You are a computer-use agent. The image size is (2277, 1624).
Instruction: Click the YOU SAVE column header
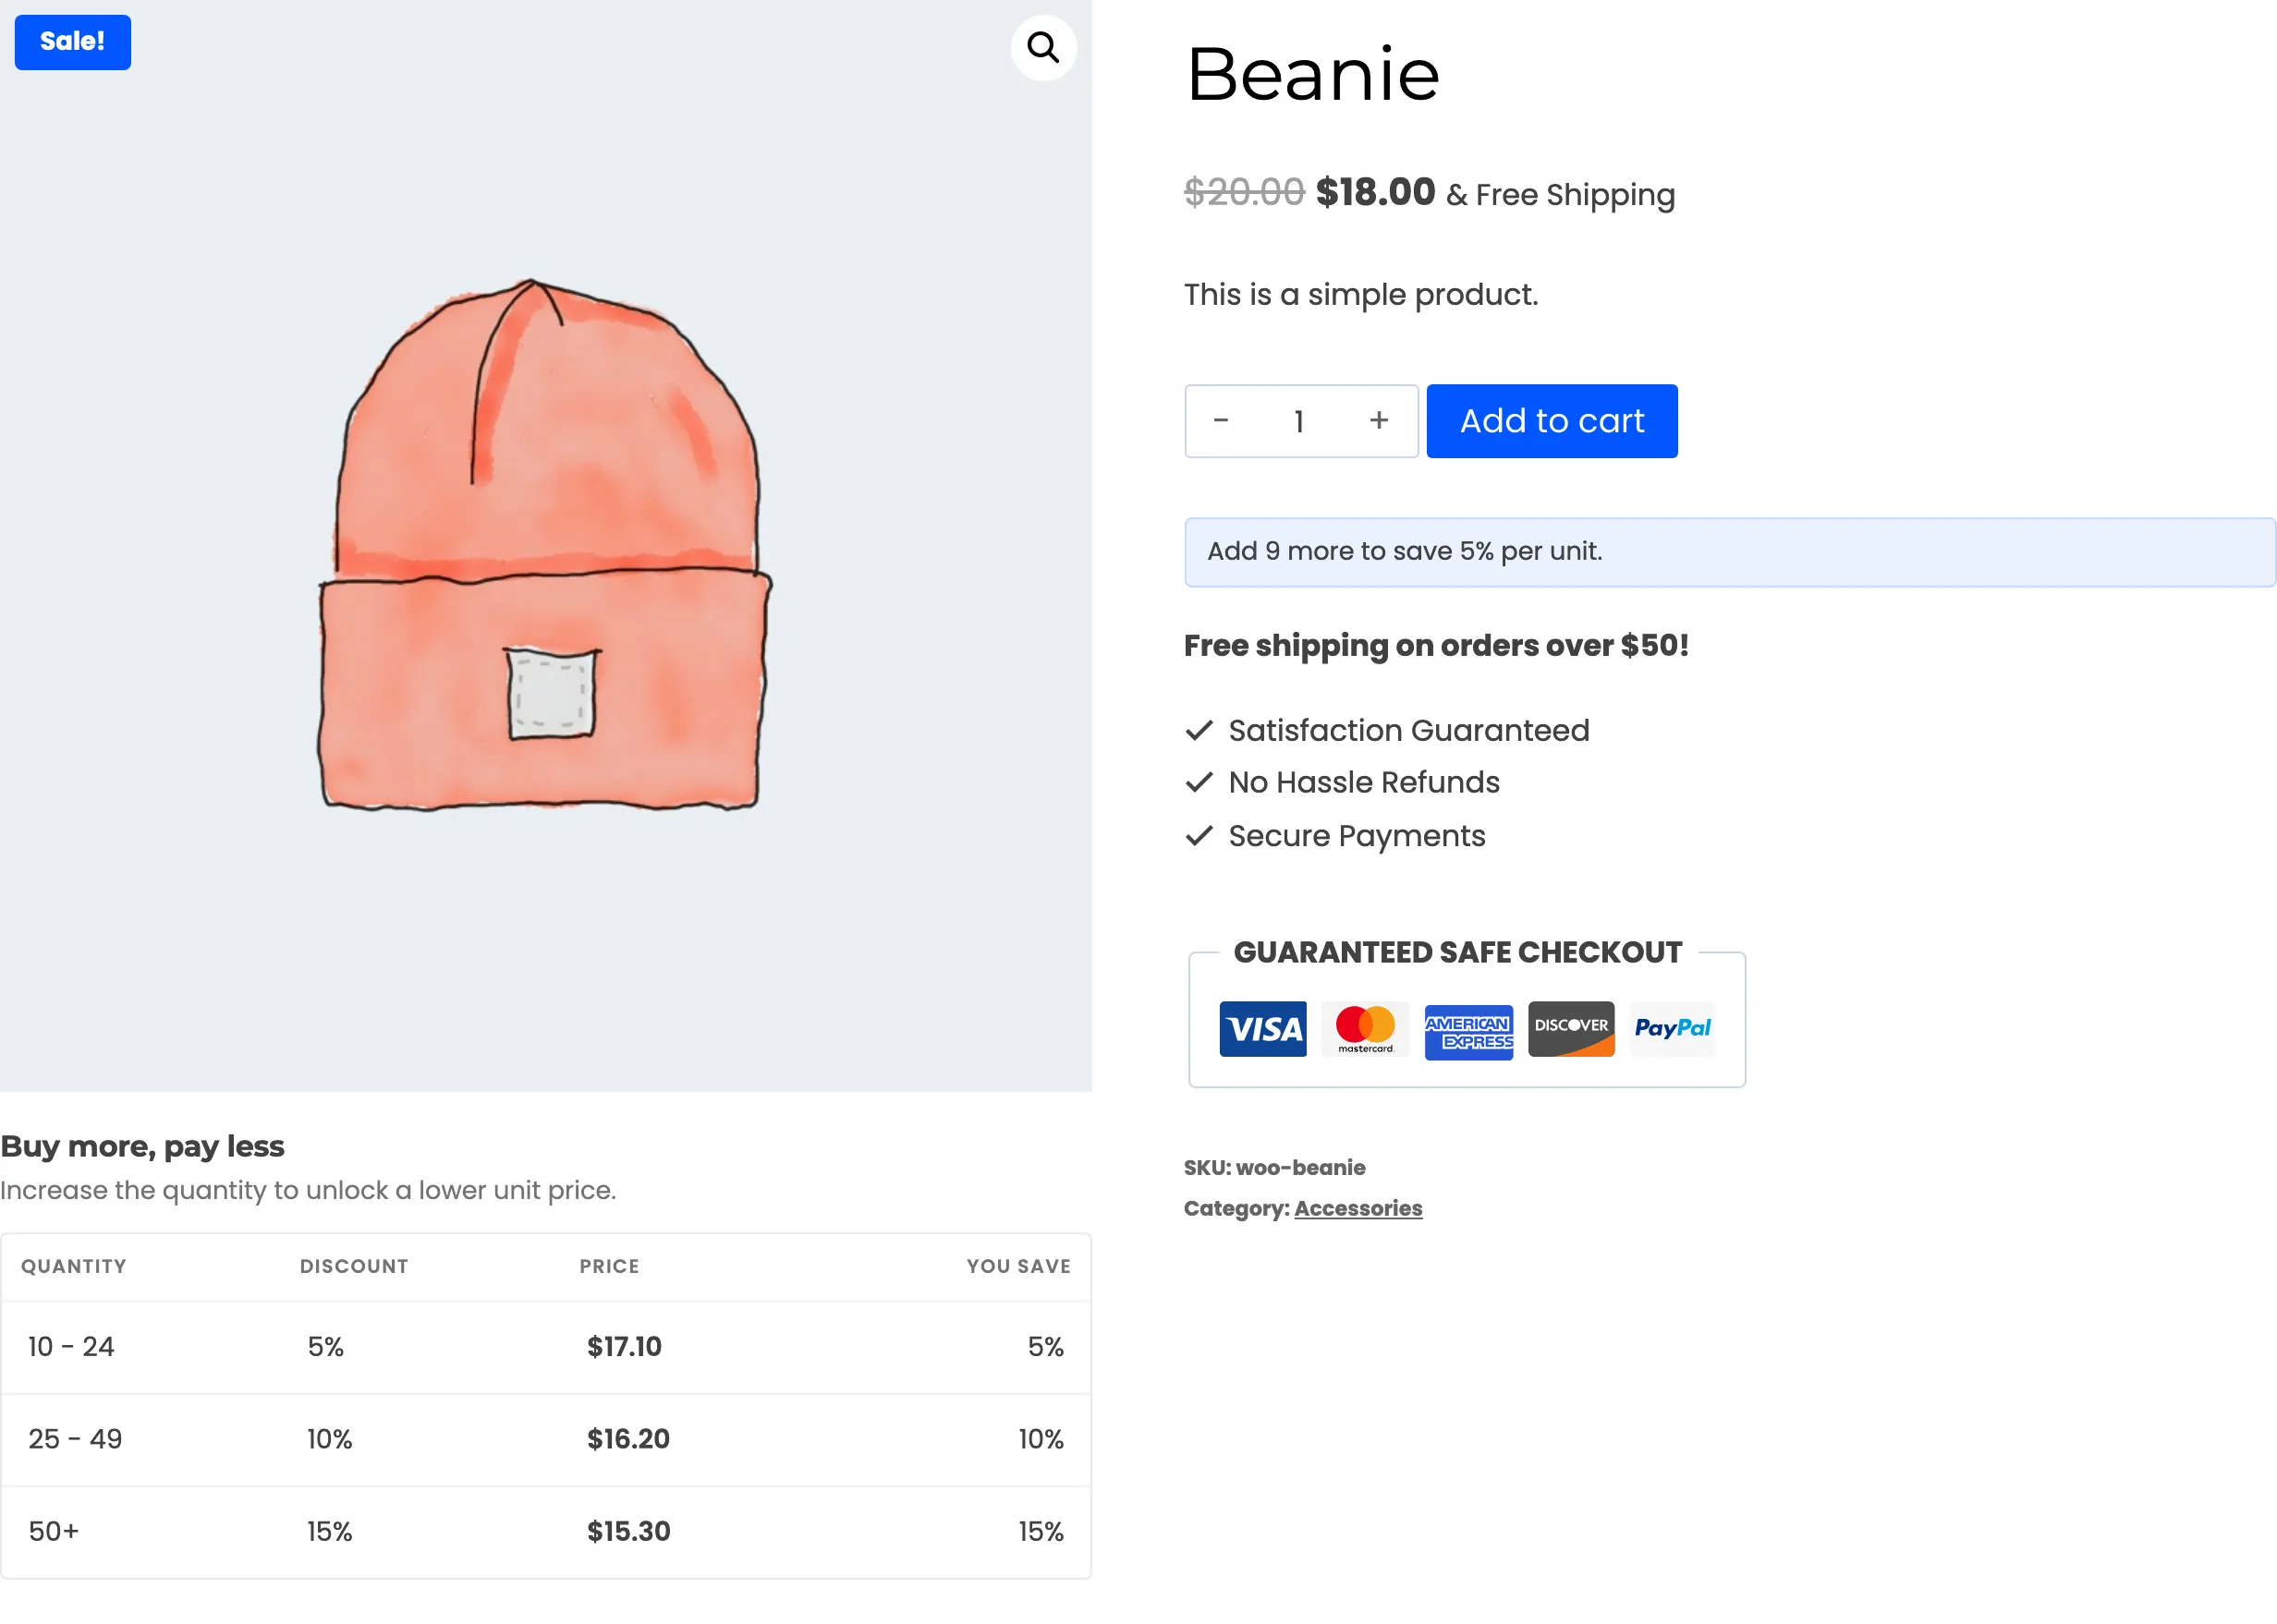tap(1017, 1266)
